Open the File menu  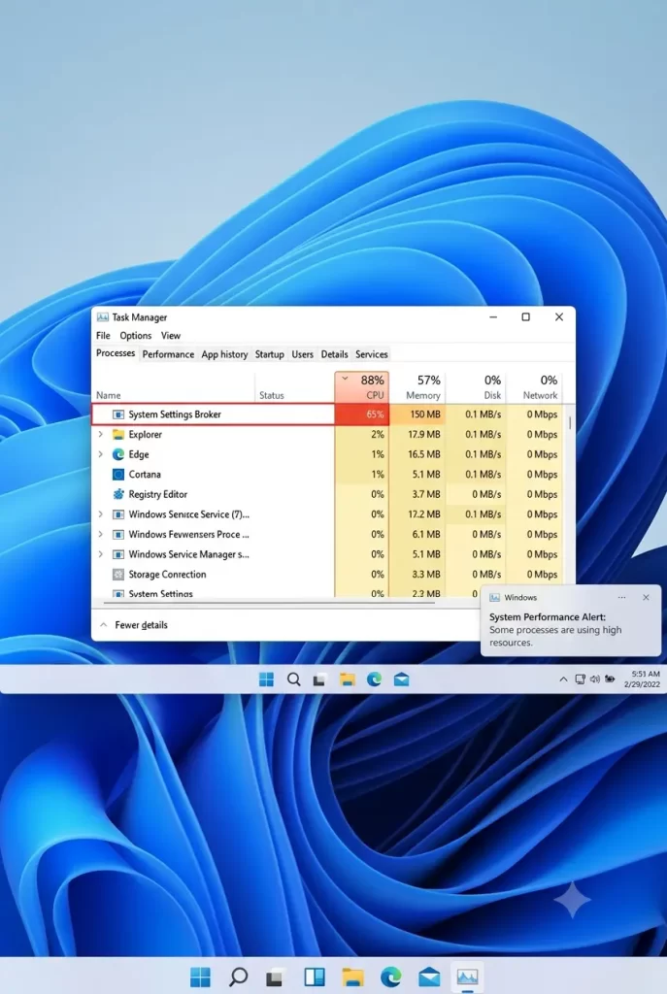pos(103,335)
